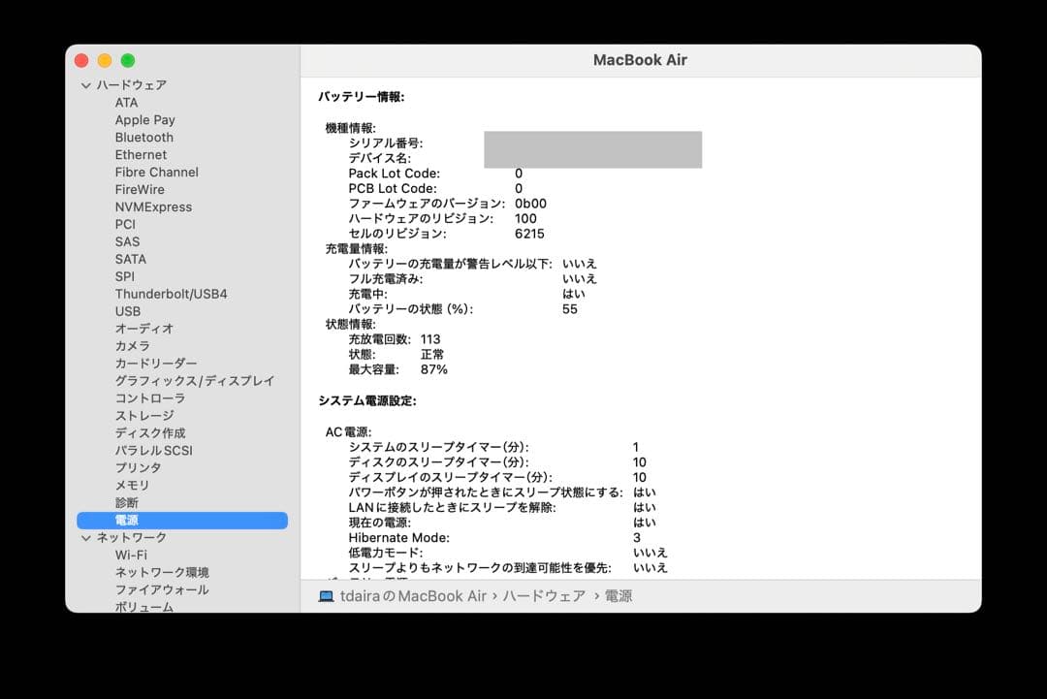Image resolution: width=1047 pixels, height=699 pixels.
Task: Open the Bluetooth hardware entry
Action: coord(144,137)
